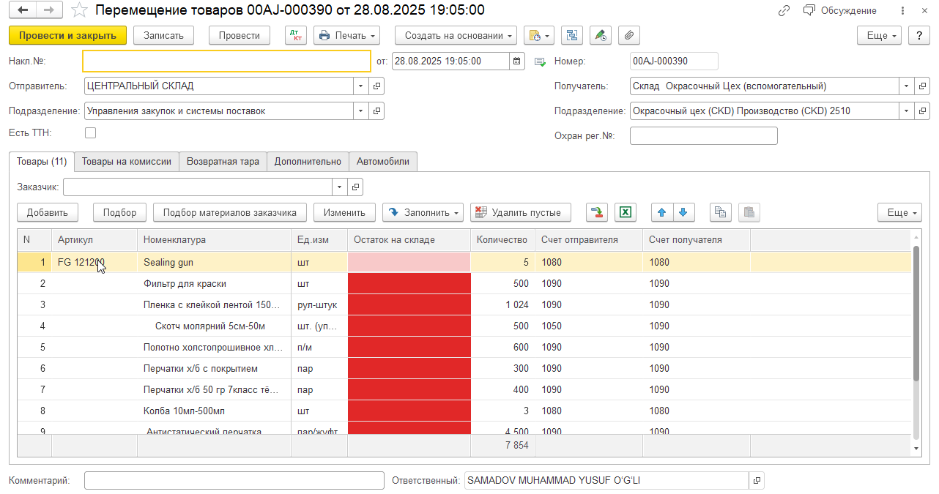The width and height of the screenshot is (939, 494).
Task: Open Создать на основании dropdown
Action: (x=456, y=35)
